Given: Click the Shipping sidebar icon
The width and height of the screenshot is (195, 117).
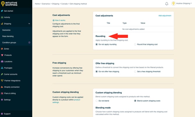Looking at the screenshot, I should coord(2,24).
